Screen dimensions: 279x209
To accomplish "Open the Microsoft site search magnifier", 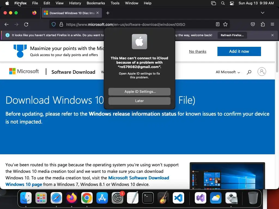I will point(249,72).
